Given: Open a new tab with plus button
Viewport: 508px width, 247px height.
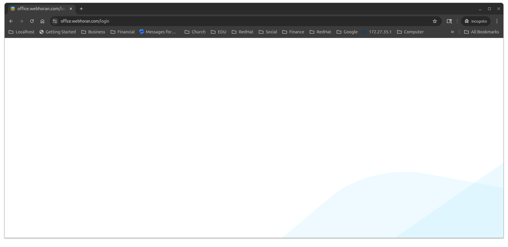Looking at the screenshot, I should coord(81,9).
